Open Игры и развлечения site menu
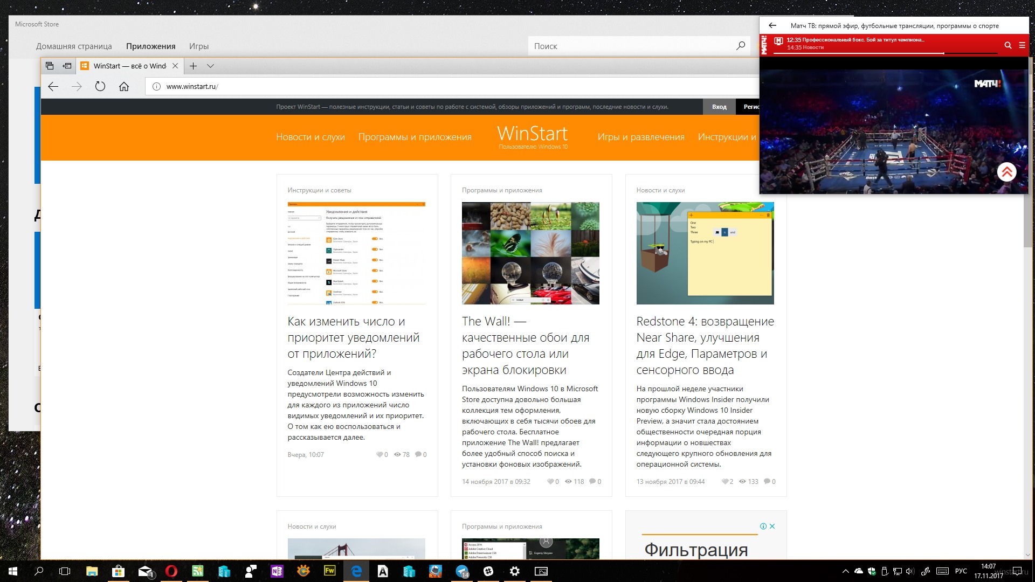1035x582 pixels. tap(641, 137)
